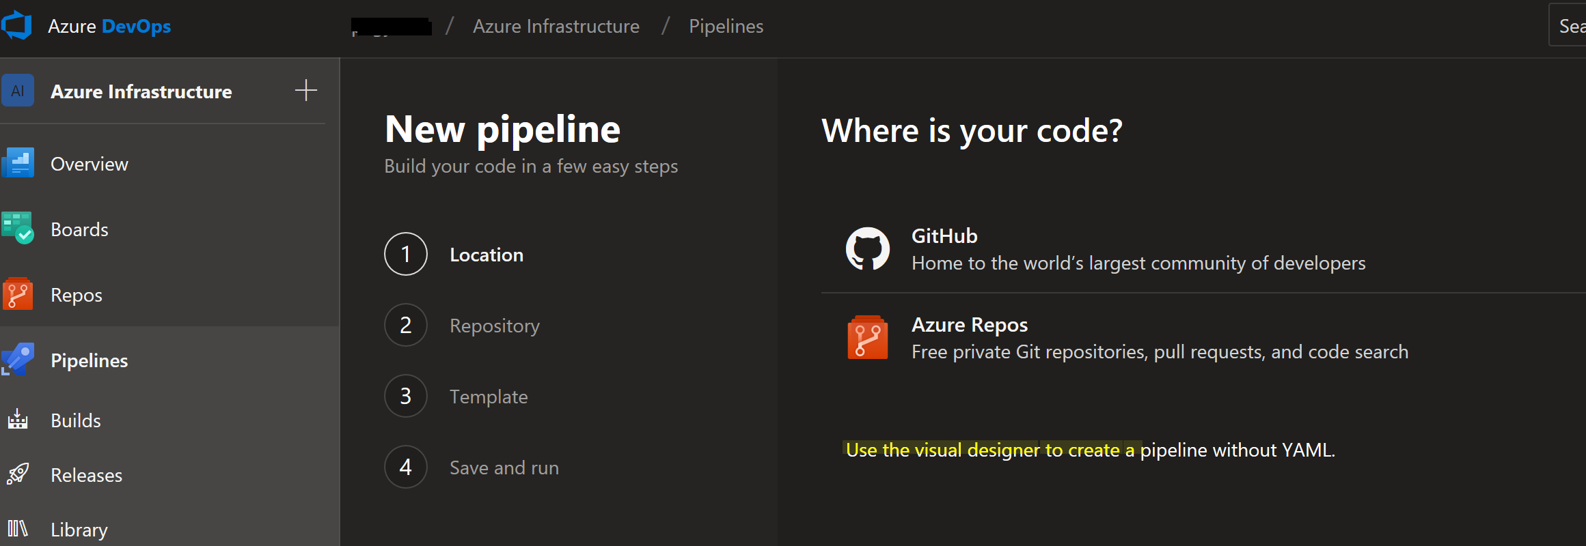Click the 'New pipeline' heading

coord(502,129)
